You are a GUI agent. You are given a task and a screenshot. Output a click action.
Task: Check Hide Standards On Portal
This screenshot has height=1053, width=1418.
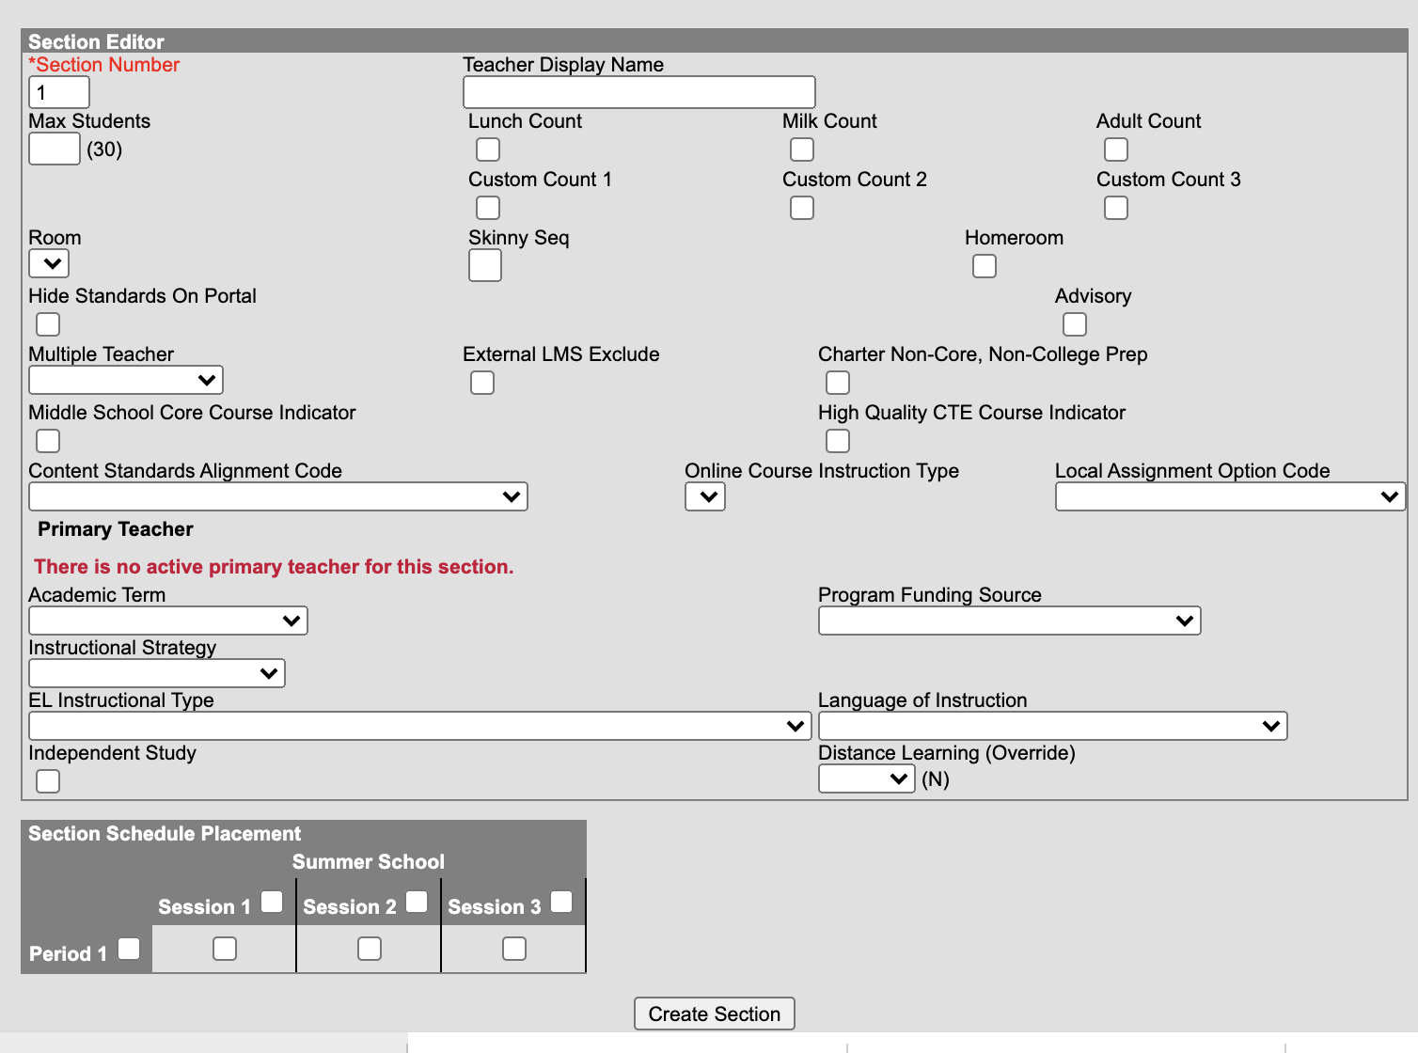tap(48, 324)
